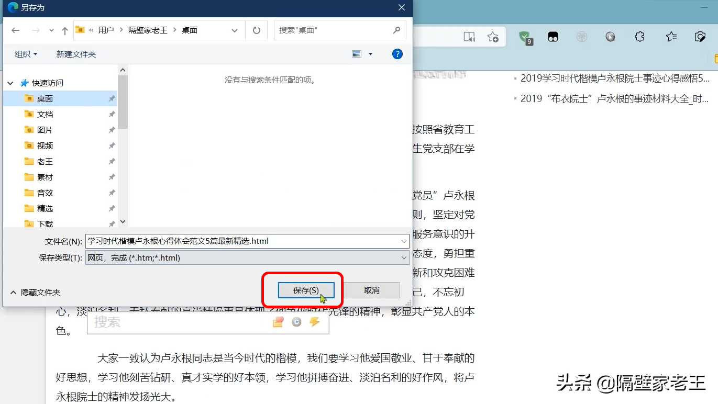Viewport: 718px width, 404px height.
Task: Open the browser Extensions puzzle icon
Action: click(639, 37)
